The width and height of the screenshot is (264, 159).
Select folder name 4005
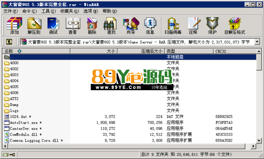coord(14,87)
